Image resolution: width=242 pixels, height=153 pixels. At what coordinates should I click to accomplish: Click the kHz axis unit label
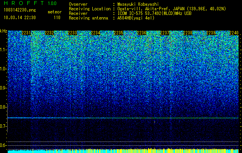tap(3, 31)
